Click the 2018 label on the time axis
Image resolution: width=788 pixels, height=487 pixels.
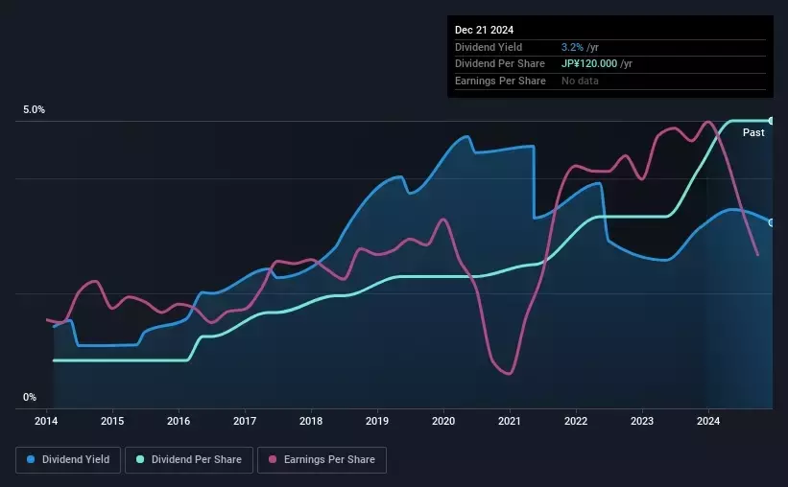click(311, 421)
